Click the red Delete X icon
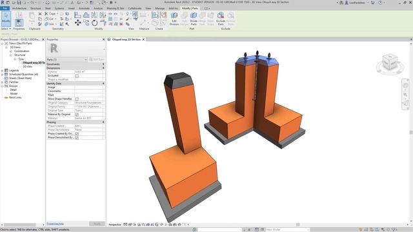Screen dimensions: 413x232 click(121, 24)
